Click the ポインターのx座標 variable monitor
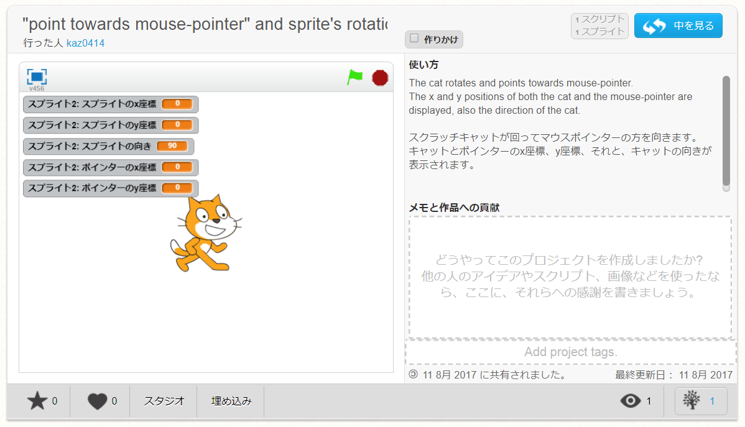Viewport: 745px width, 427px height. point(110,167)
